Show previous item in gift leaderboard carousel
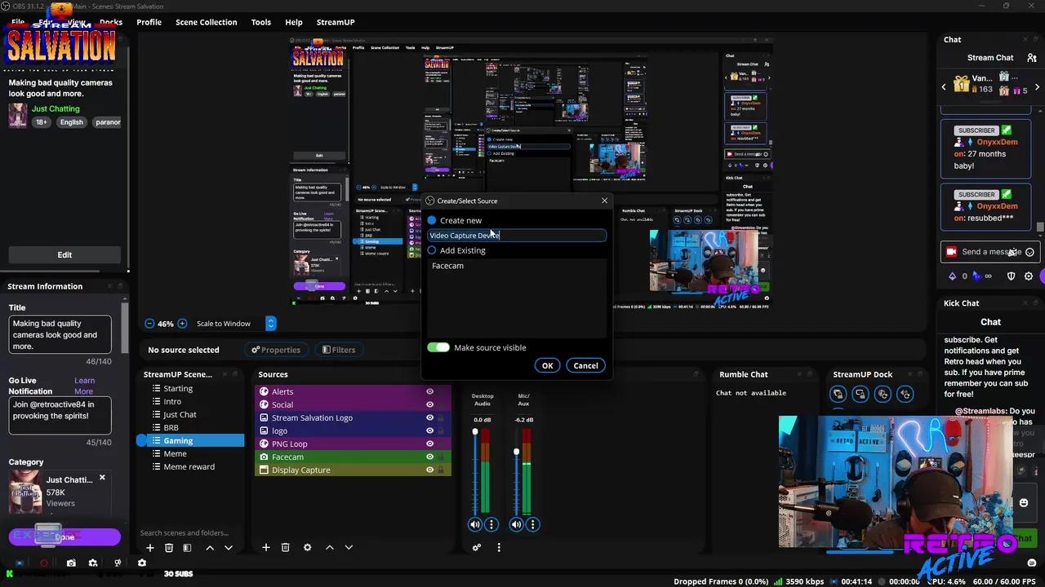The image size is (1045, 587). pyautogui.click(x=944, y=86)
